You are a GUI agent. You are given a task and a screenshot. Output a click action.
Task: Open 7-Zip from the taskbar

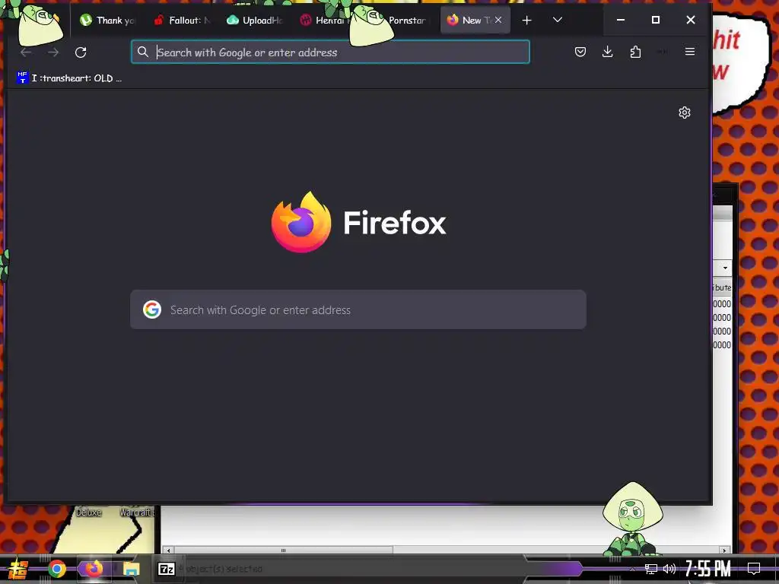click(167, 569)
